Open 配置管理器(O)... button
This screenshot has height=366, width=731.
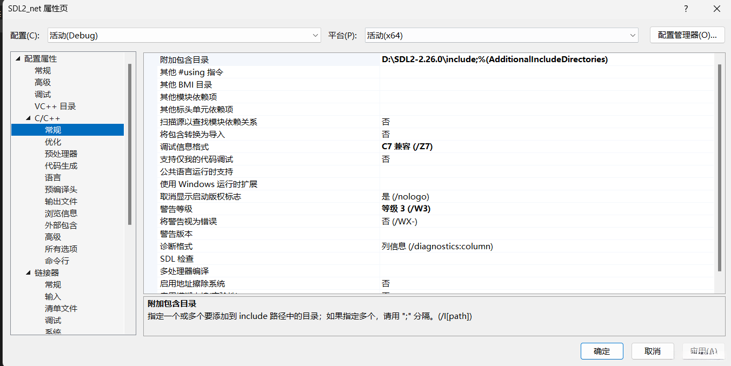(x=687, y=35)
